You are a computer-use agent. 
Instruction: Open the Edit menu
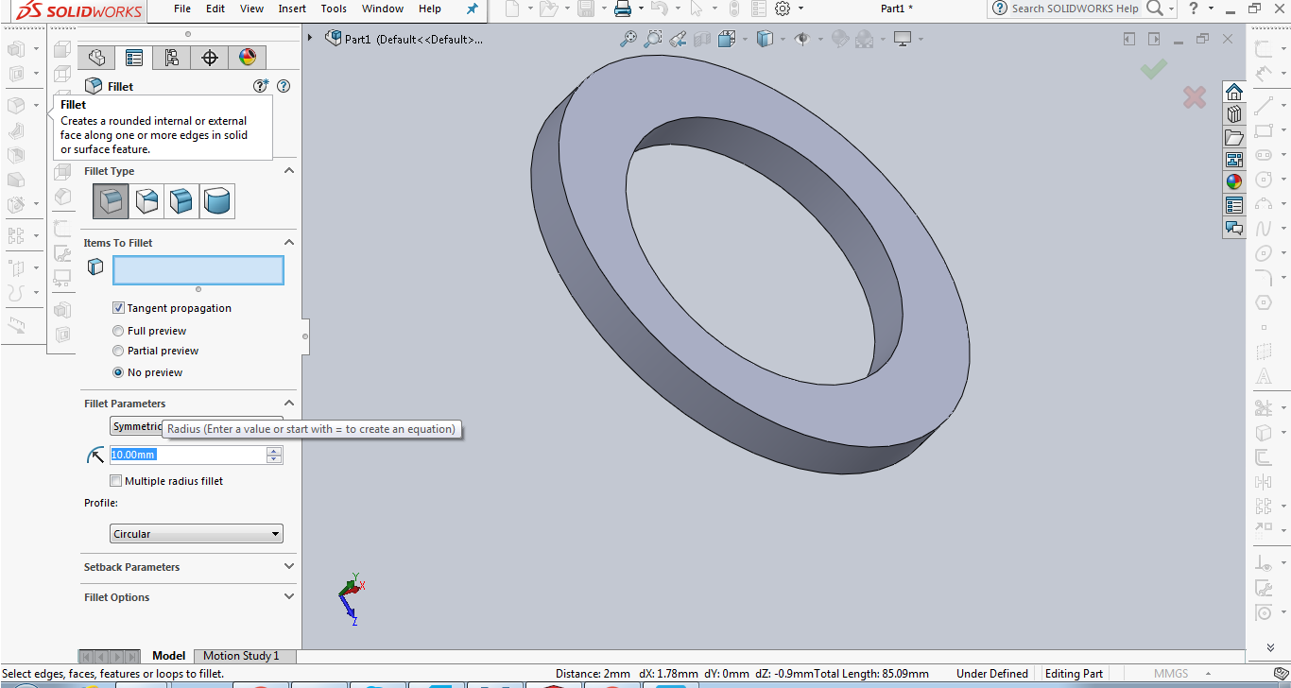coord(215,9)
